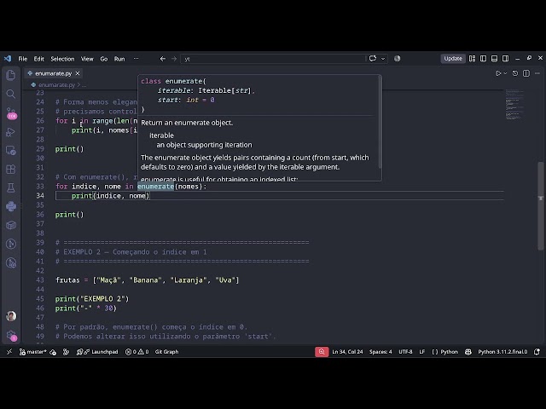
Task: Click the highlighted enumerate call on line 33
Action: click(155, 187)
